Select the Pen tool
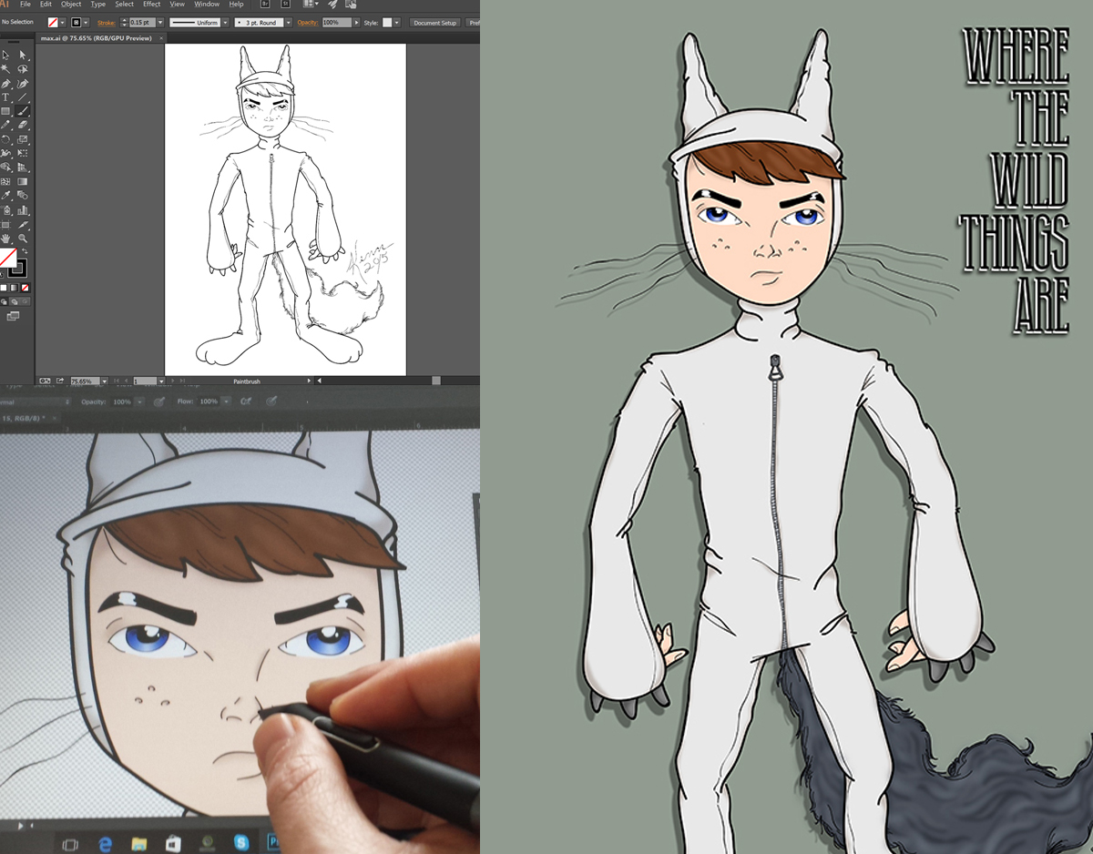Image resolution: width=1093 pixels, height=854 pixels. 5,83
